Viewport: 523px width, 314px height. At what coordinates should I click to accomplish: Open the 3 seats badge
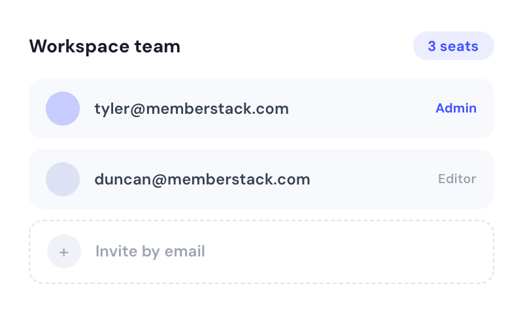[x=453, y=46]
